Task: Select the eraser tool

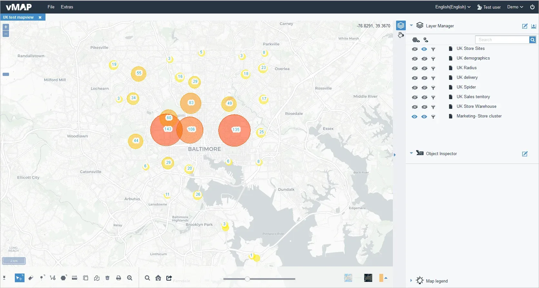Action: click(x=31, y=278)
